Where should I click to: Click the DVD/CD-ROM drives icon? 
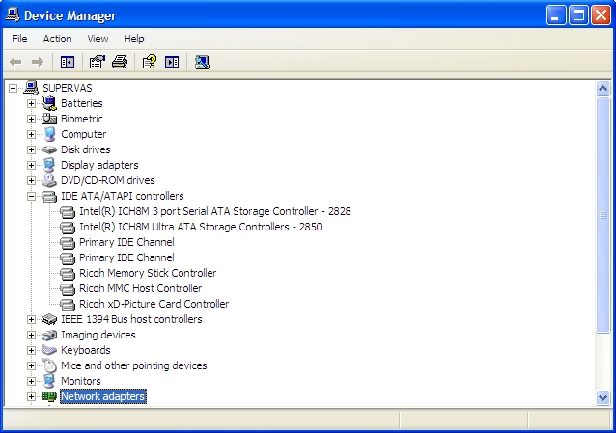[49, 180]
